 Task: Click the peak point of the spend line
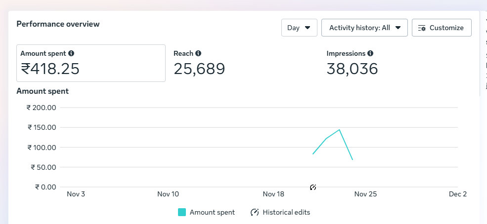[x=339, y=130]
